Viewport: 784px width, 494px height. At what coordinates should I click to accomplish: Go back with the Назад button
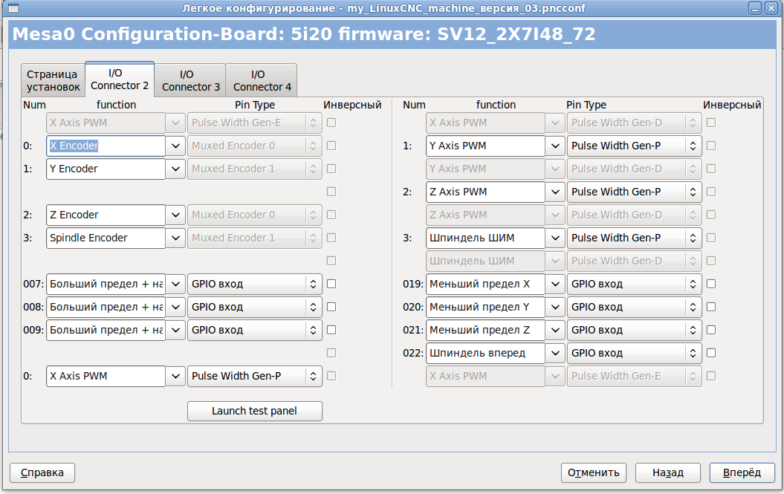[667, 472]
